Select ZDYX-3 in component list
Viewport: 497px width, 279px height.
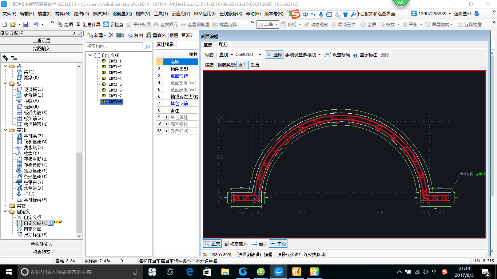tap(115, 73)
